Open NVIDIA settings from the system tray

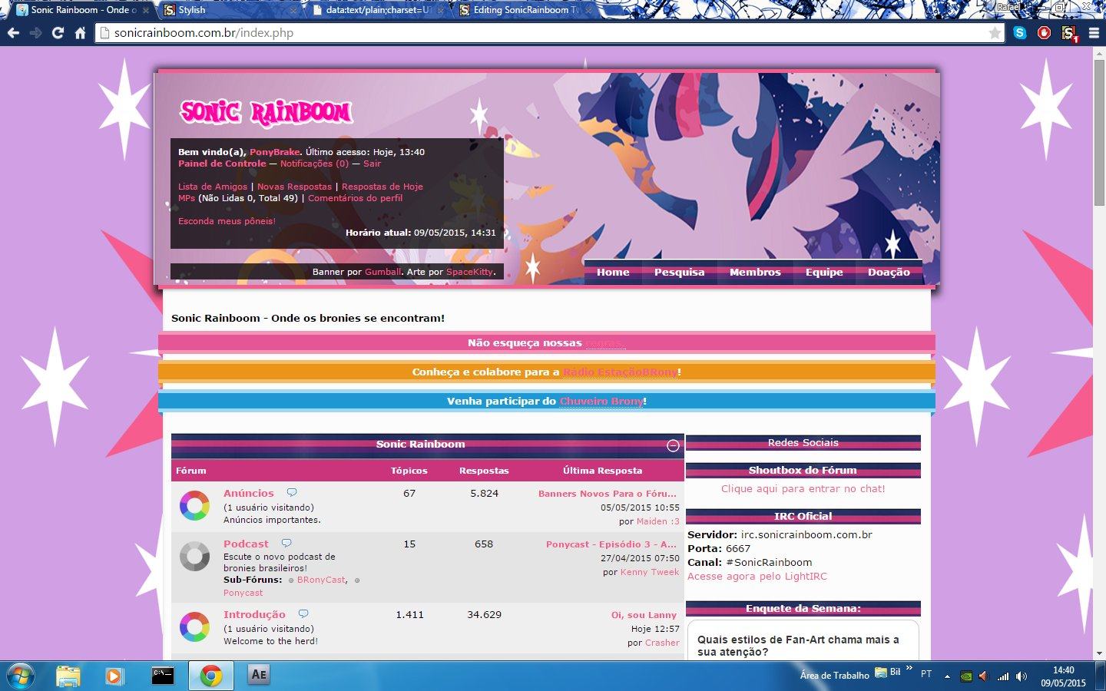point(965,676)
